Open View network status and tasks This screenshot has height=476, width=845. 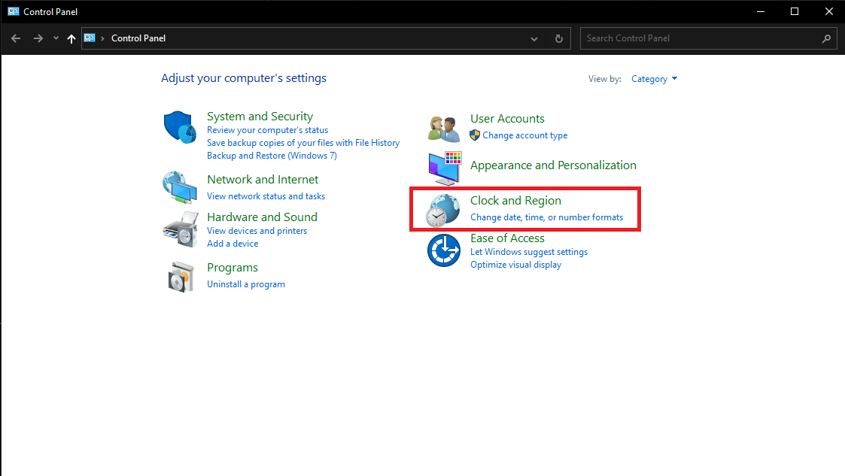pyautogui.click(x=266, y=196)
